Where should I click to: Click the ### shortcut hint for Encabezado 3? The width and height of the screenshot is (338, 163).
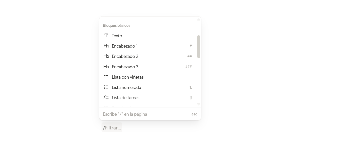[188, 67]
